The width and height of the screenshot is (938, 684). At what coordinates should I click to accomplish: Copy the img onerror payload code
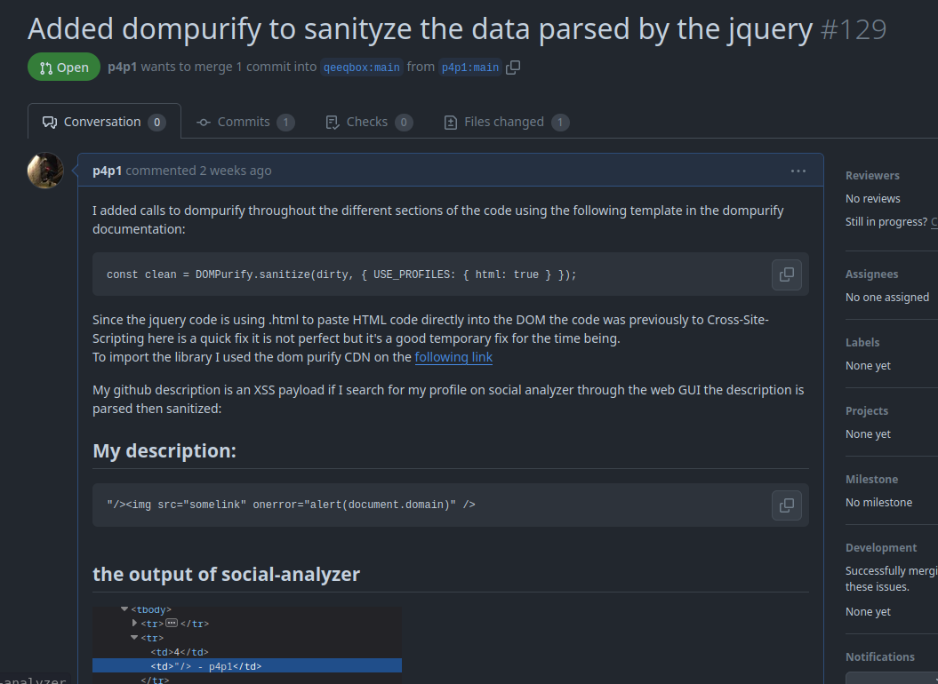click(786, 505)
